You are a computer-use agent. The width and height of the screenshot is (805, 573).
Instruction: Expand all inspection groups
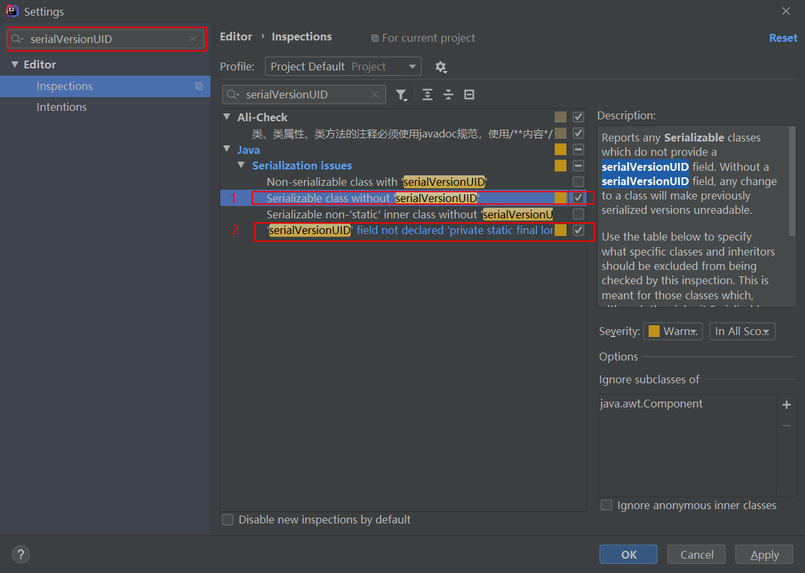coord(427,95)
